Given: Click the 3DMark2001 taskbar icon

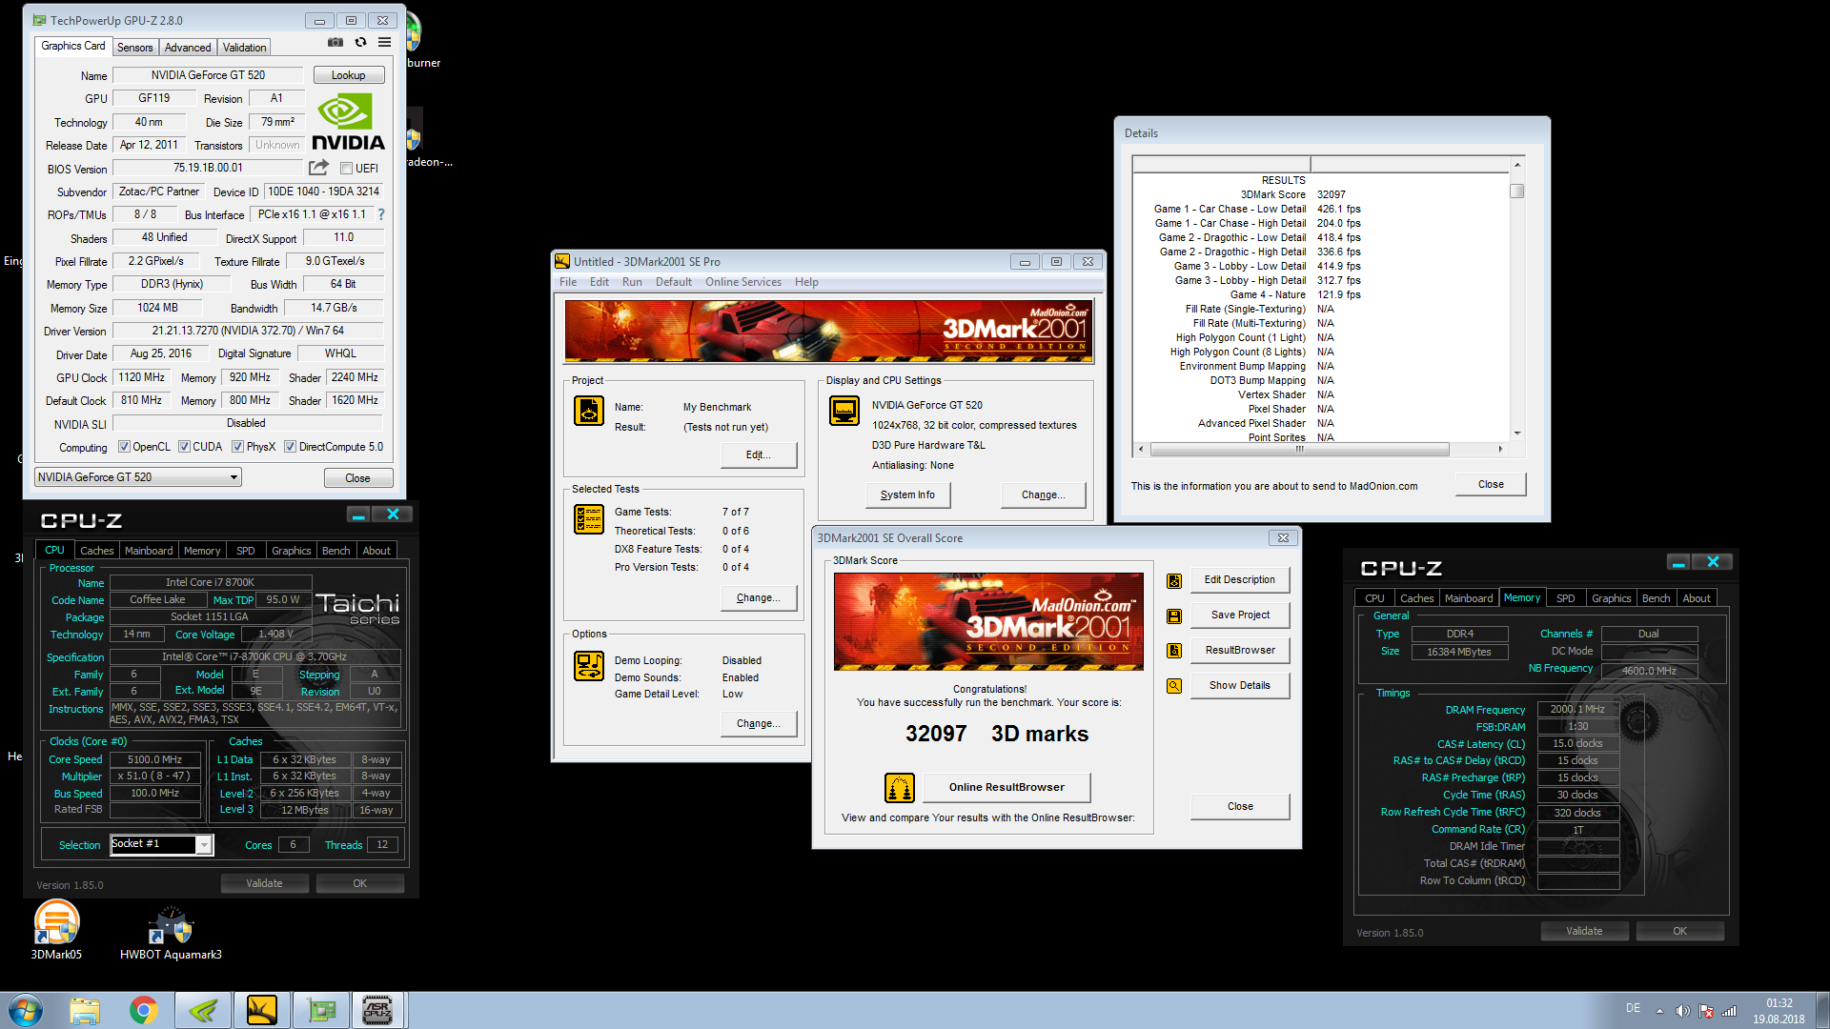Looking at the screenshot, I should point(261,1010).
